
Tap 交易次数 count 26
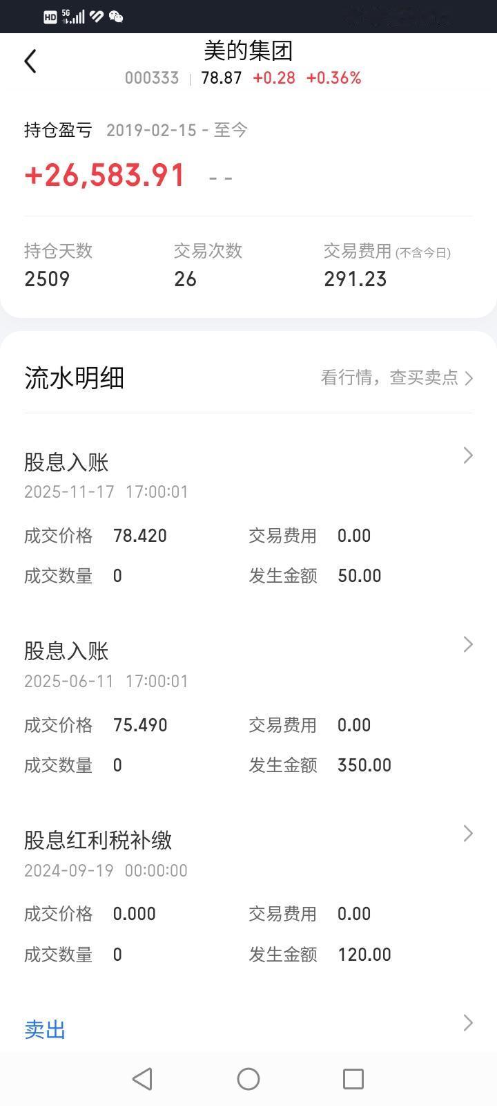click(x=185, y=279)
